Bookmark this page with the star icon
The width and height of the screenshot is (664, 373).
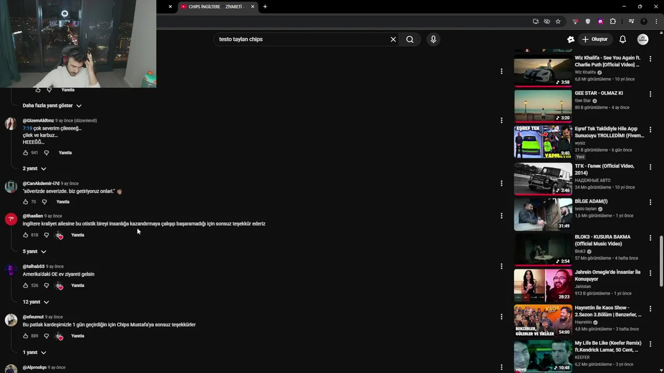tap(558, 21)
